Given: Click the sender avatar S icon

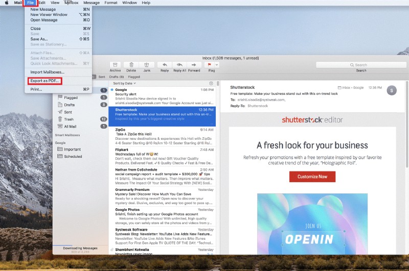Looking at the screenshot, I should (392, 90).
